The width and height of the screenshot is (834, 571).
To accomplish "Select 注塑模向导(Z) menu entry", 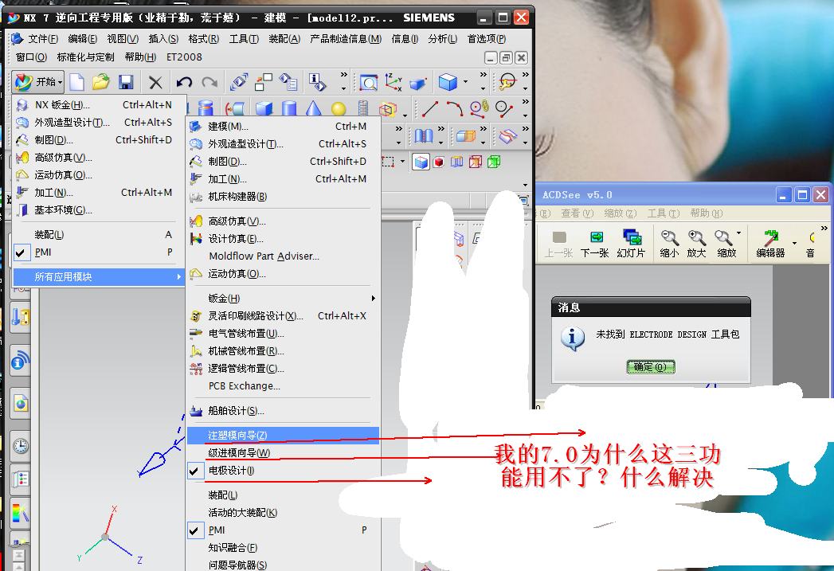I will (x=283, y=436).
